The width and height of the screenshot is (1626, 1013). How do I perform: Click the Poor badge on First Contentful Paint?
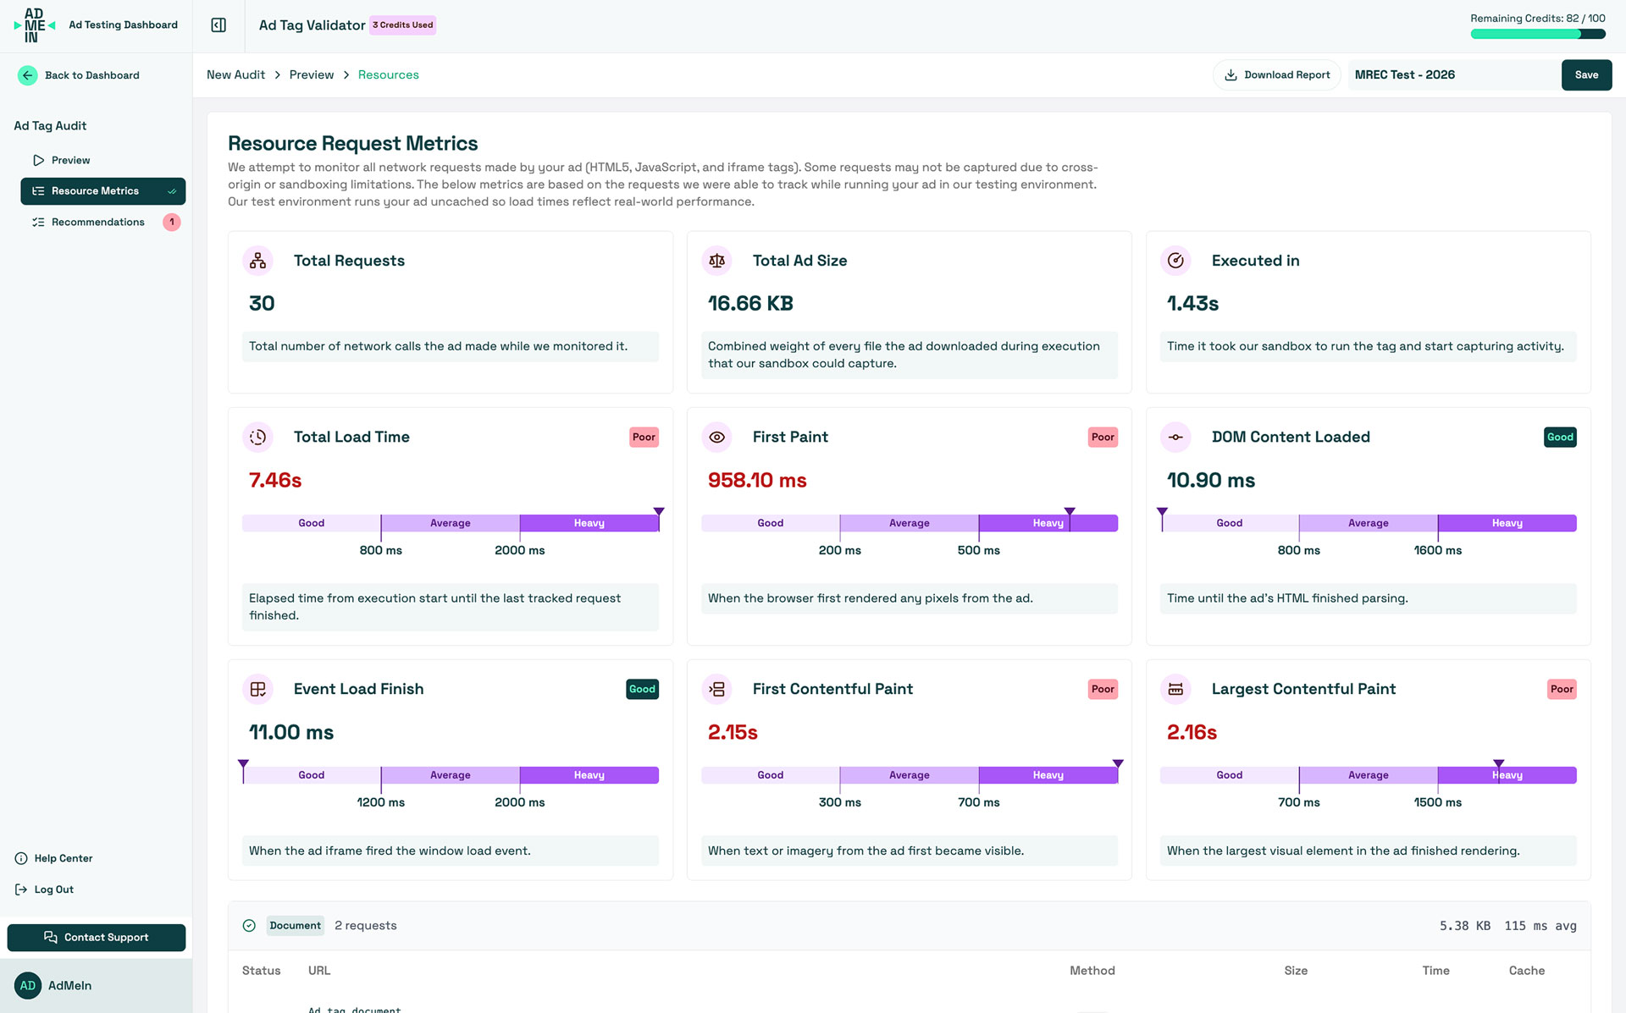tap(1103, 690)
